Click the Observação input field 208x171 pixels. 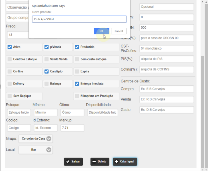17,7
